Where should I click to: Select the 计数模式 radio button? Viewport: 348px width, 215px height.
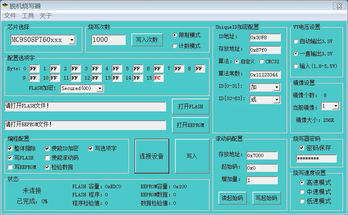tap(175, 46)
